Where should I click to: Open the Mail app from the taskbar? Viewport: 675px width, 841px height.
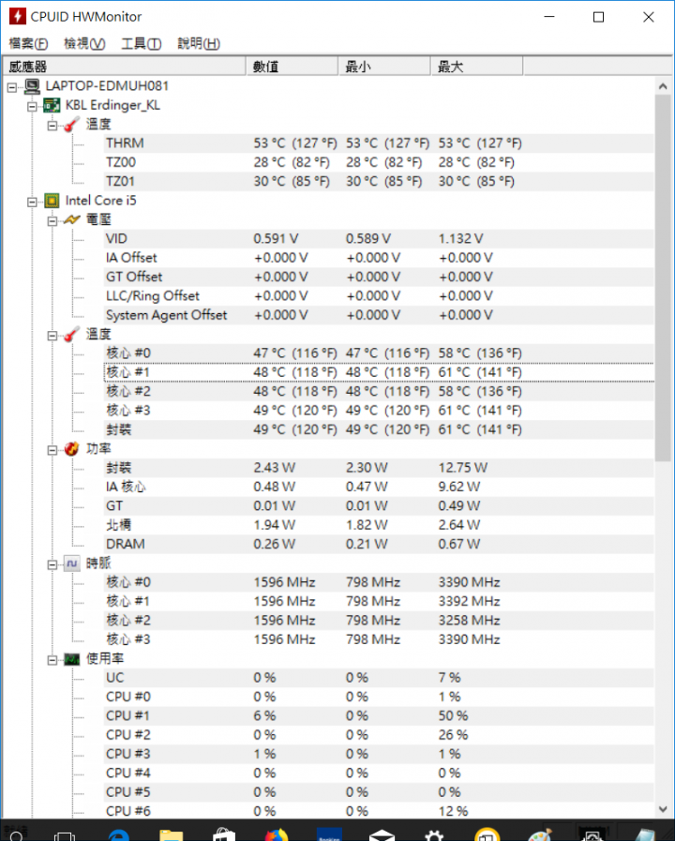[x=382, y=835]
